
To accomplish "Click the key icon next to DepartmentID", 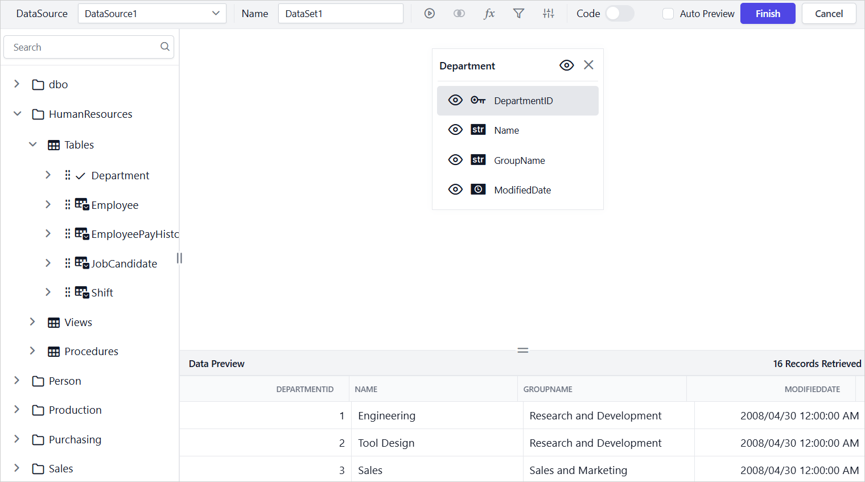I will pos(478,100).
